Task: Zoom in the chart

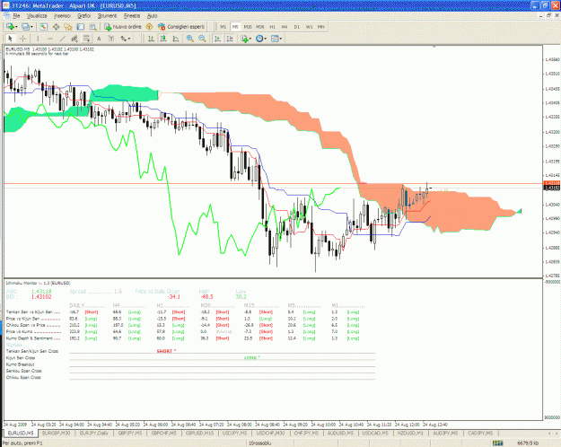Action: click(190, 39)
